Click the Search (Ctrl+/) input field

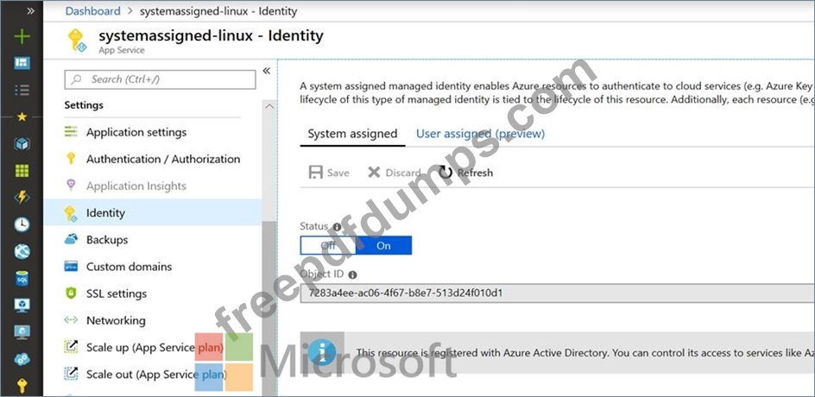coord(161,79)
